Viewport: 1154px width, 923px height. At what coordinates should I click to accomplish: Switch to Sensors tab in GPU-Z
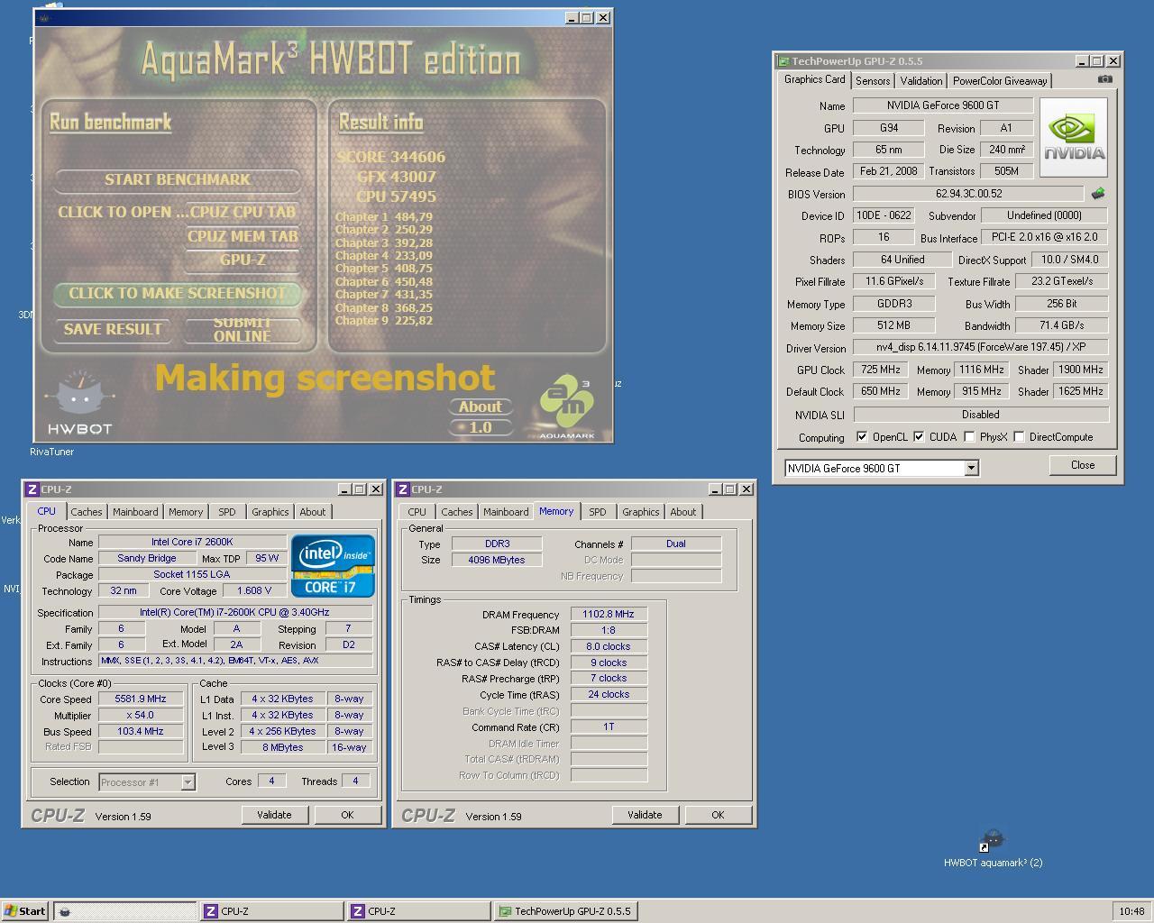[x=873, y=81]
